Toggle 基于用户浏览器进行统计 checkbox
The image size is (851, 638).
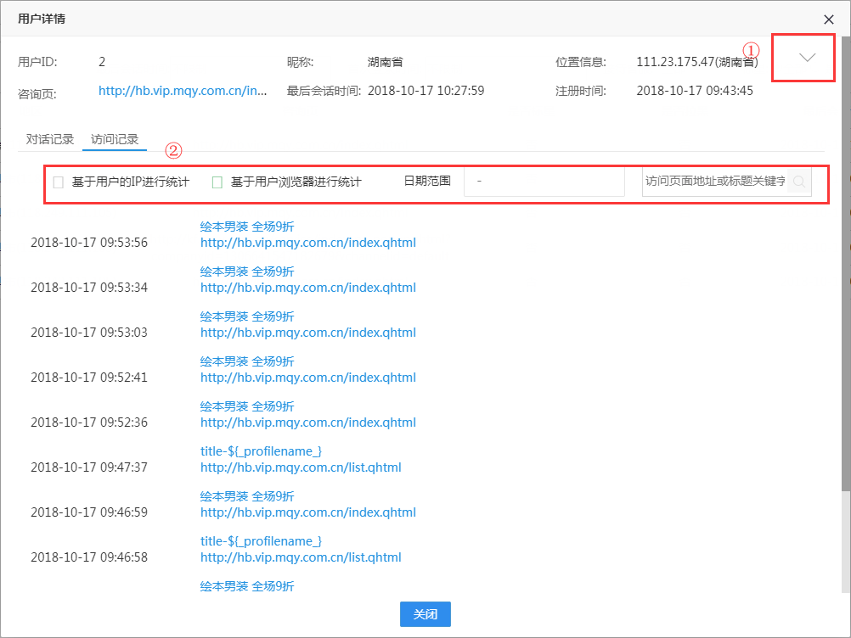(x=217, y=182)
